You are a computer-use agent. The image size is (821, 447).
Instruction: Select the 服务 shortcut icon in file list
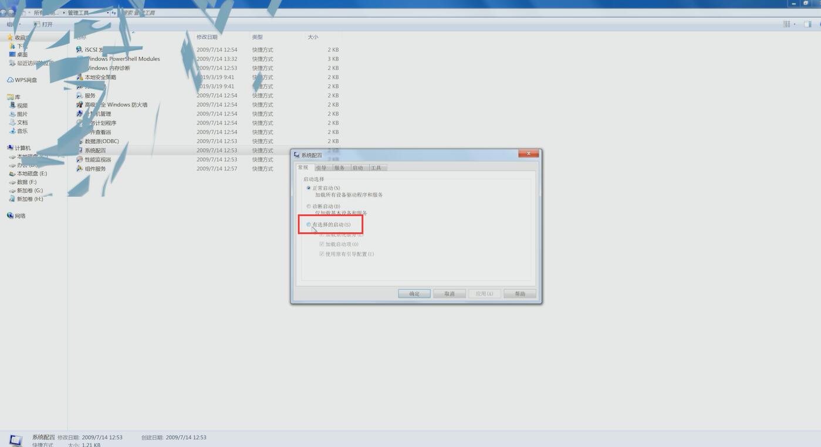(x=80, y=96)
